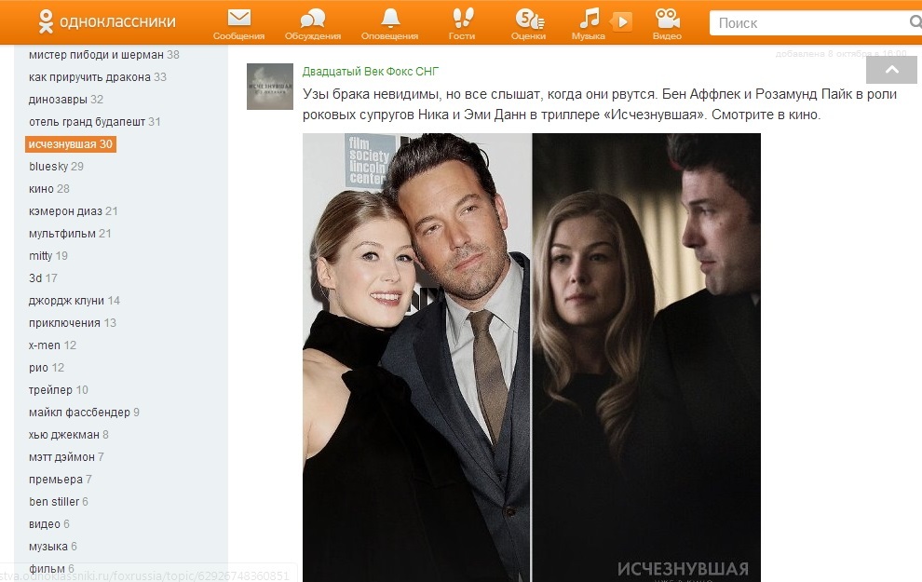922x582 pixels.
Task: Open Музыка note icon
Action: coord(590,19)
